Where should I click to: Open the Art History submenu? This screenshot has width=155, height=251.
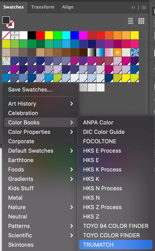[41, 104]
